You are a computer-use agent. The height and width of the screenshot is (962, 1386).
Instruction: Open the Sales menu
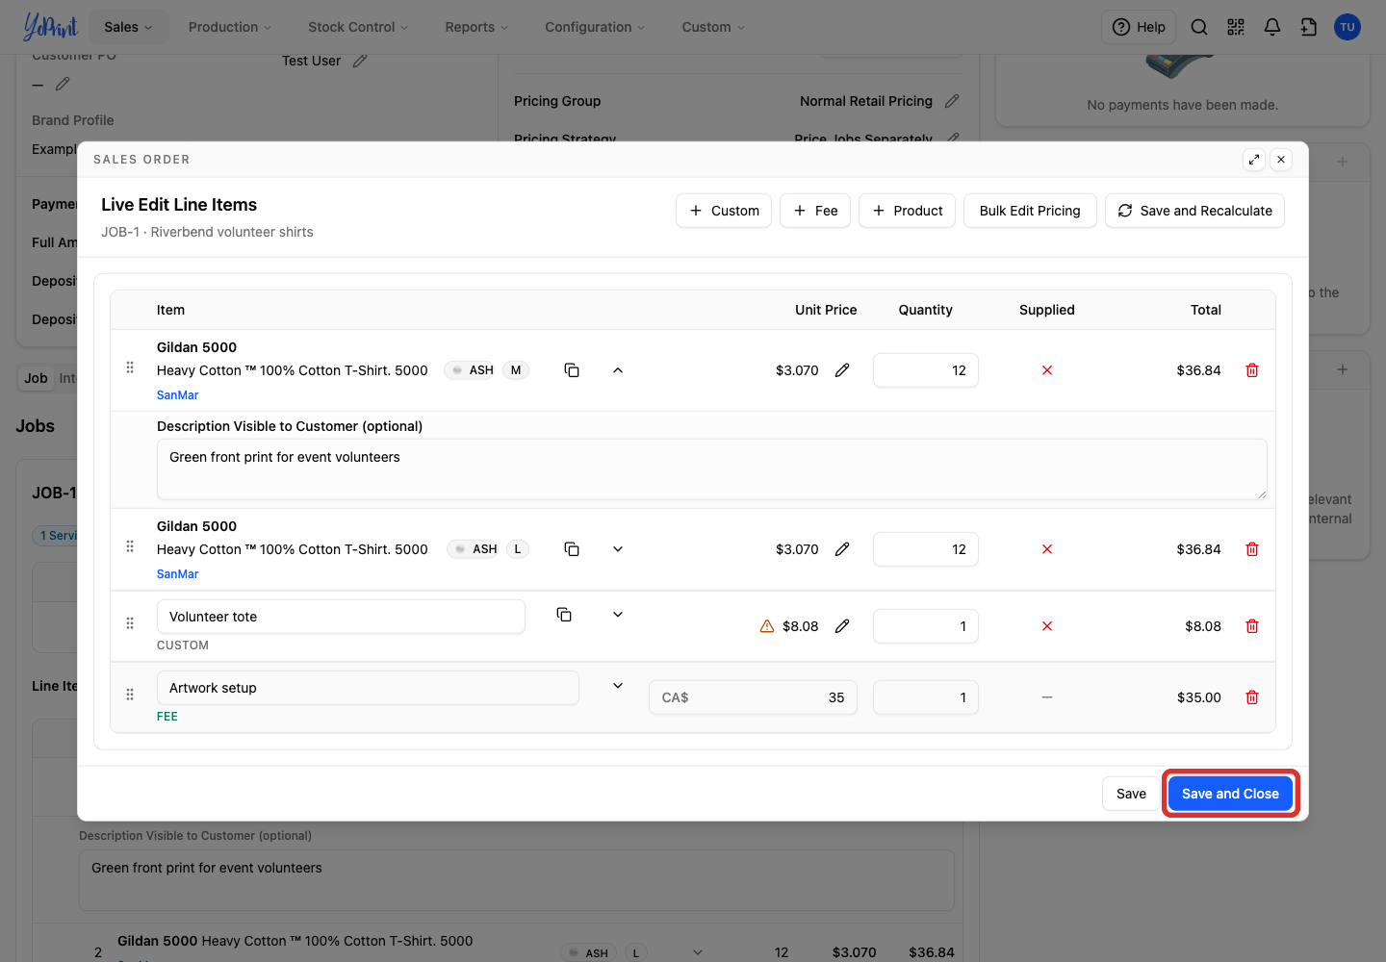coord(129,27)
